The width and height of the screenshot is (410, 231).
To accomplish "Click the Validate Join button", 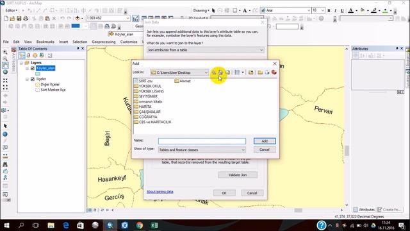I will [238, 175].
